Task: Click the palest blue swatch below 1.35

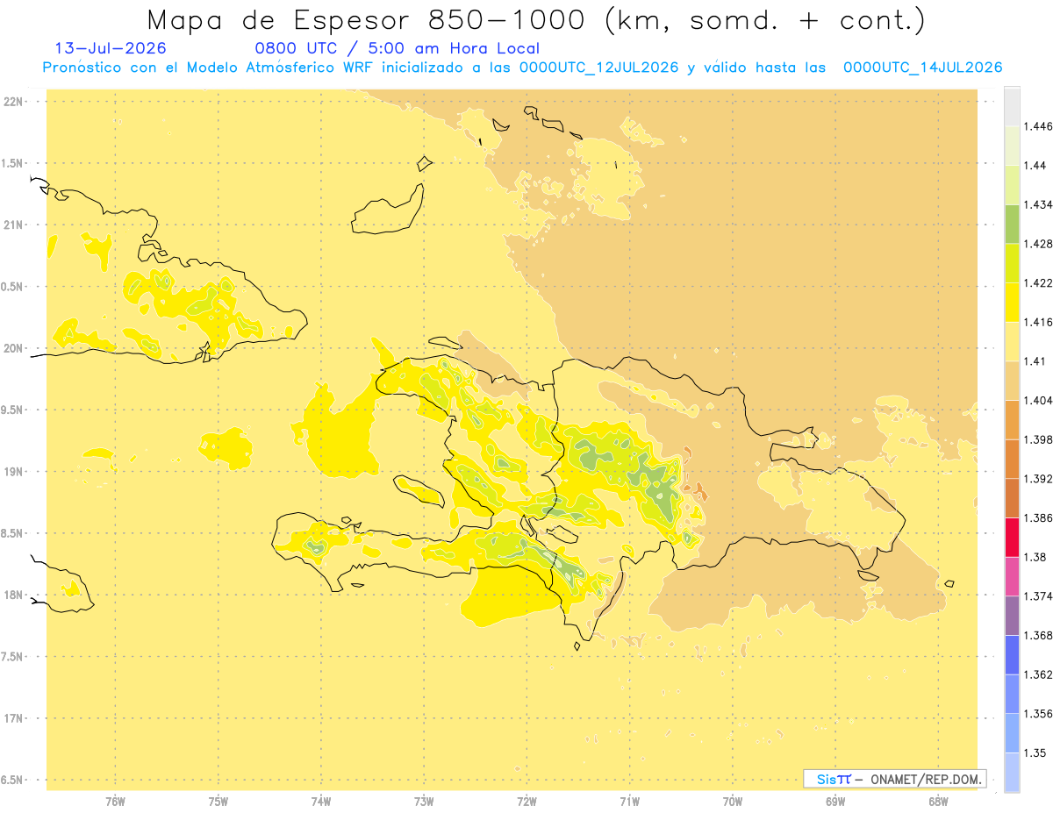Action: click(1012, 773)
